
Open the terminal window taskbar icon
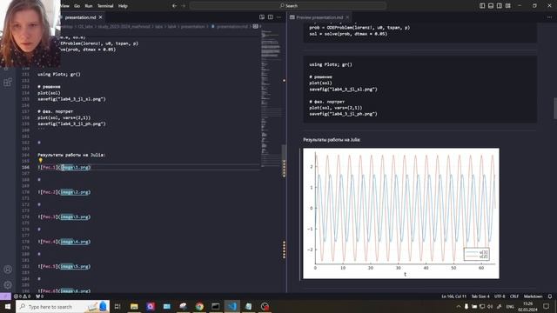point(216,306)
